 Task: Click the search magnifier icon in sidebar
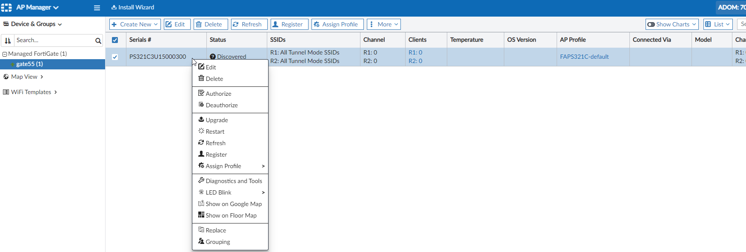tap(98, 41)
